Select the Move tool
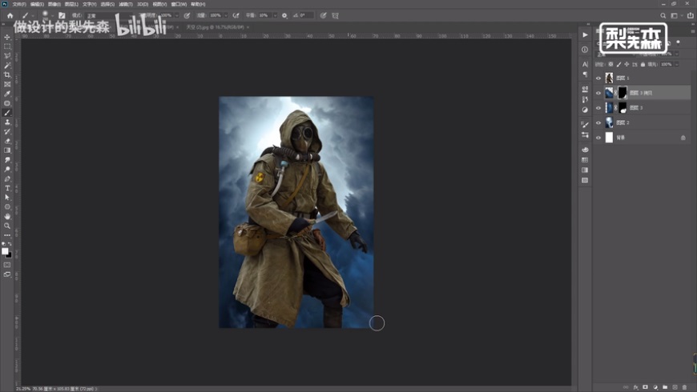 [x=7, y=38]
